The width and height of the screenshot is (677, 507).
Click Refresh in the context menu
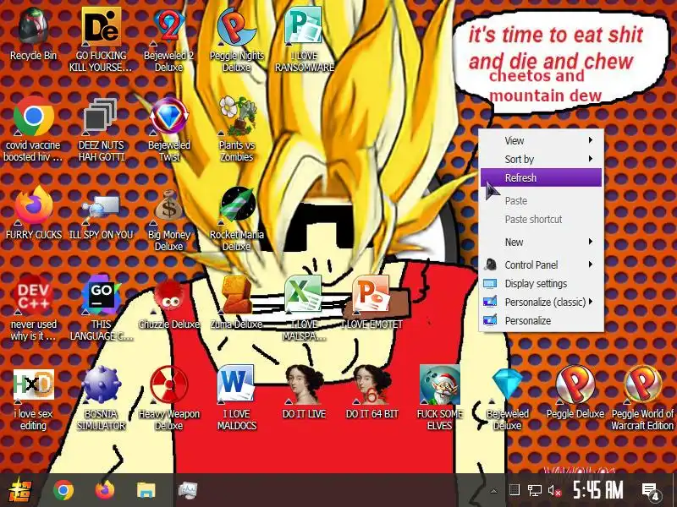pos(541,177)
